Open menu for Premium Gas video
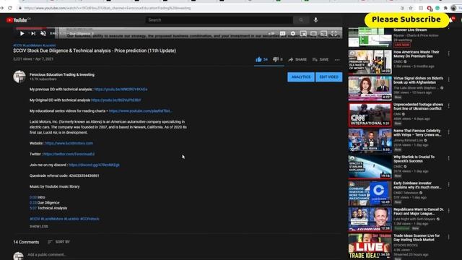Viewport: 462px width, 260px height. (x=449, y=53)
